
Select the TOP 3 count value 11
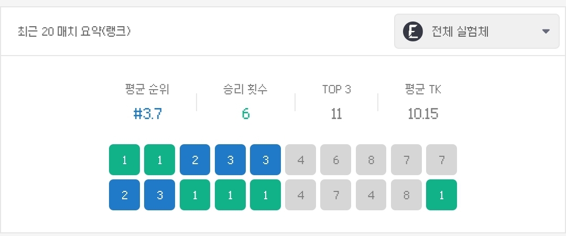pos(336,114)
